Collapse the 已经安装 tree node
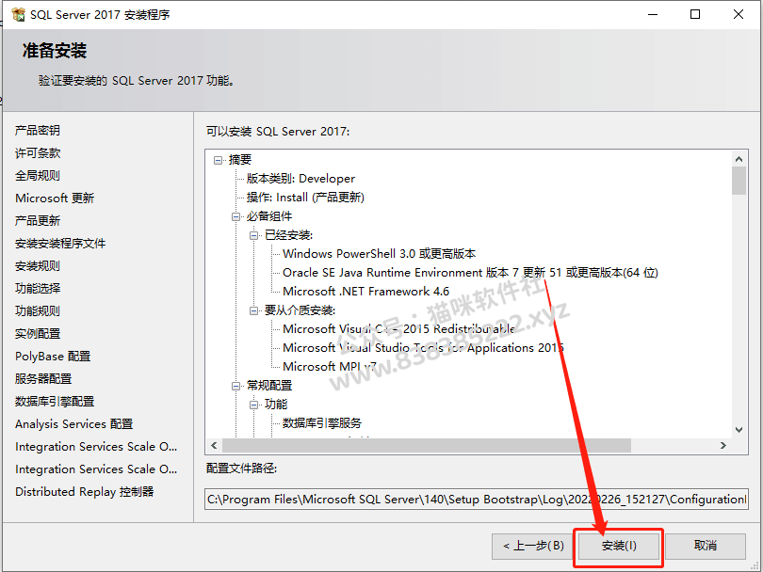 pyautogui.click(x=253, y=236)
